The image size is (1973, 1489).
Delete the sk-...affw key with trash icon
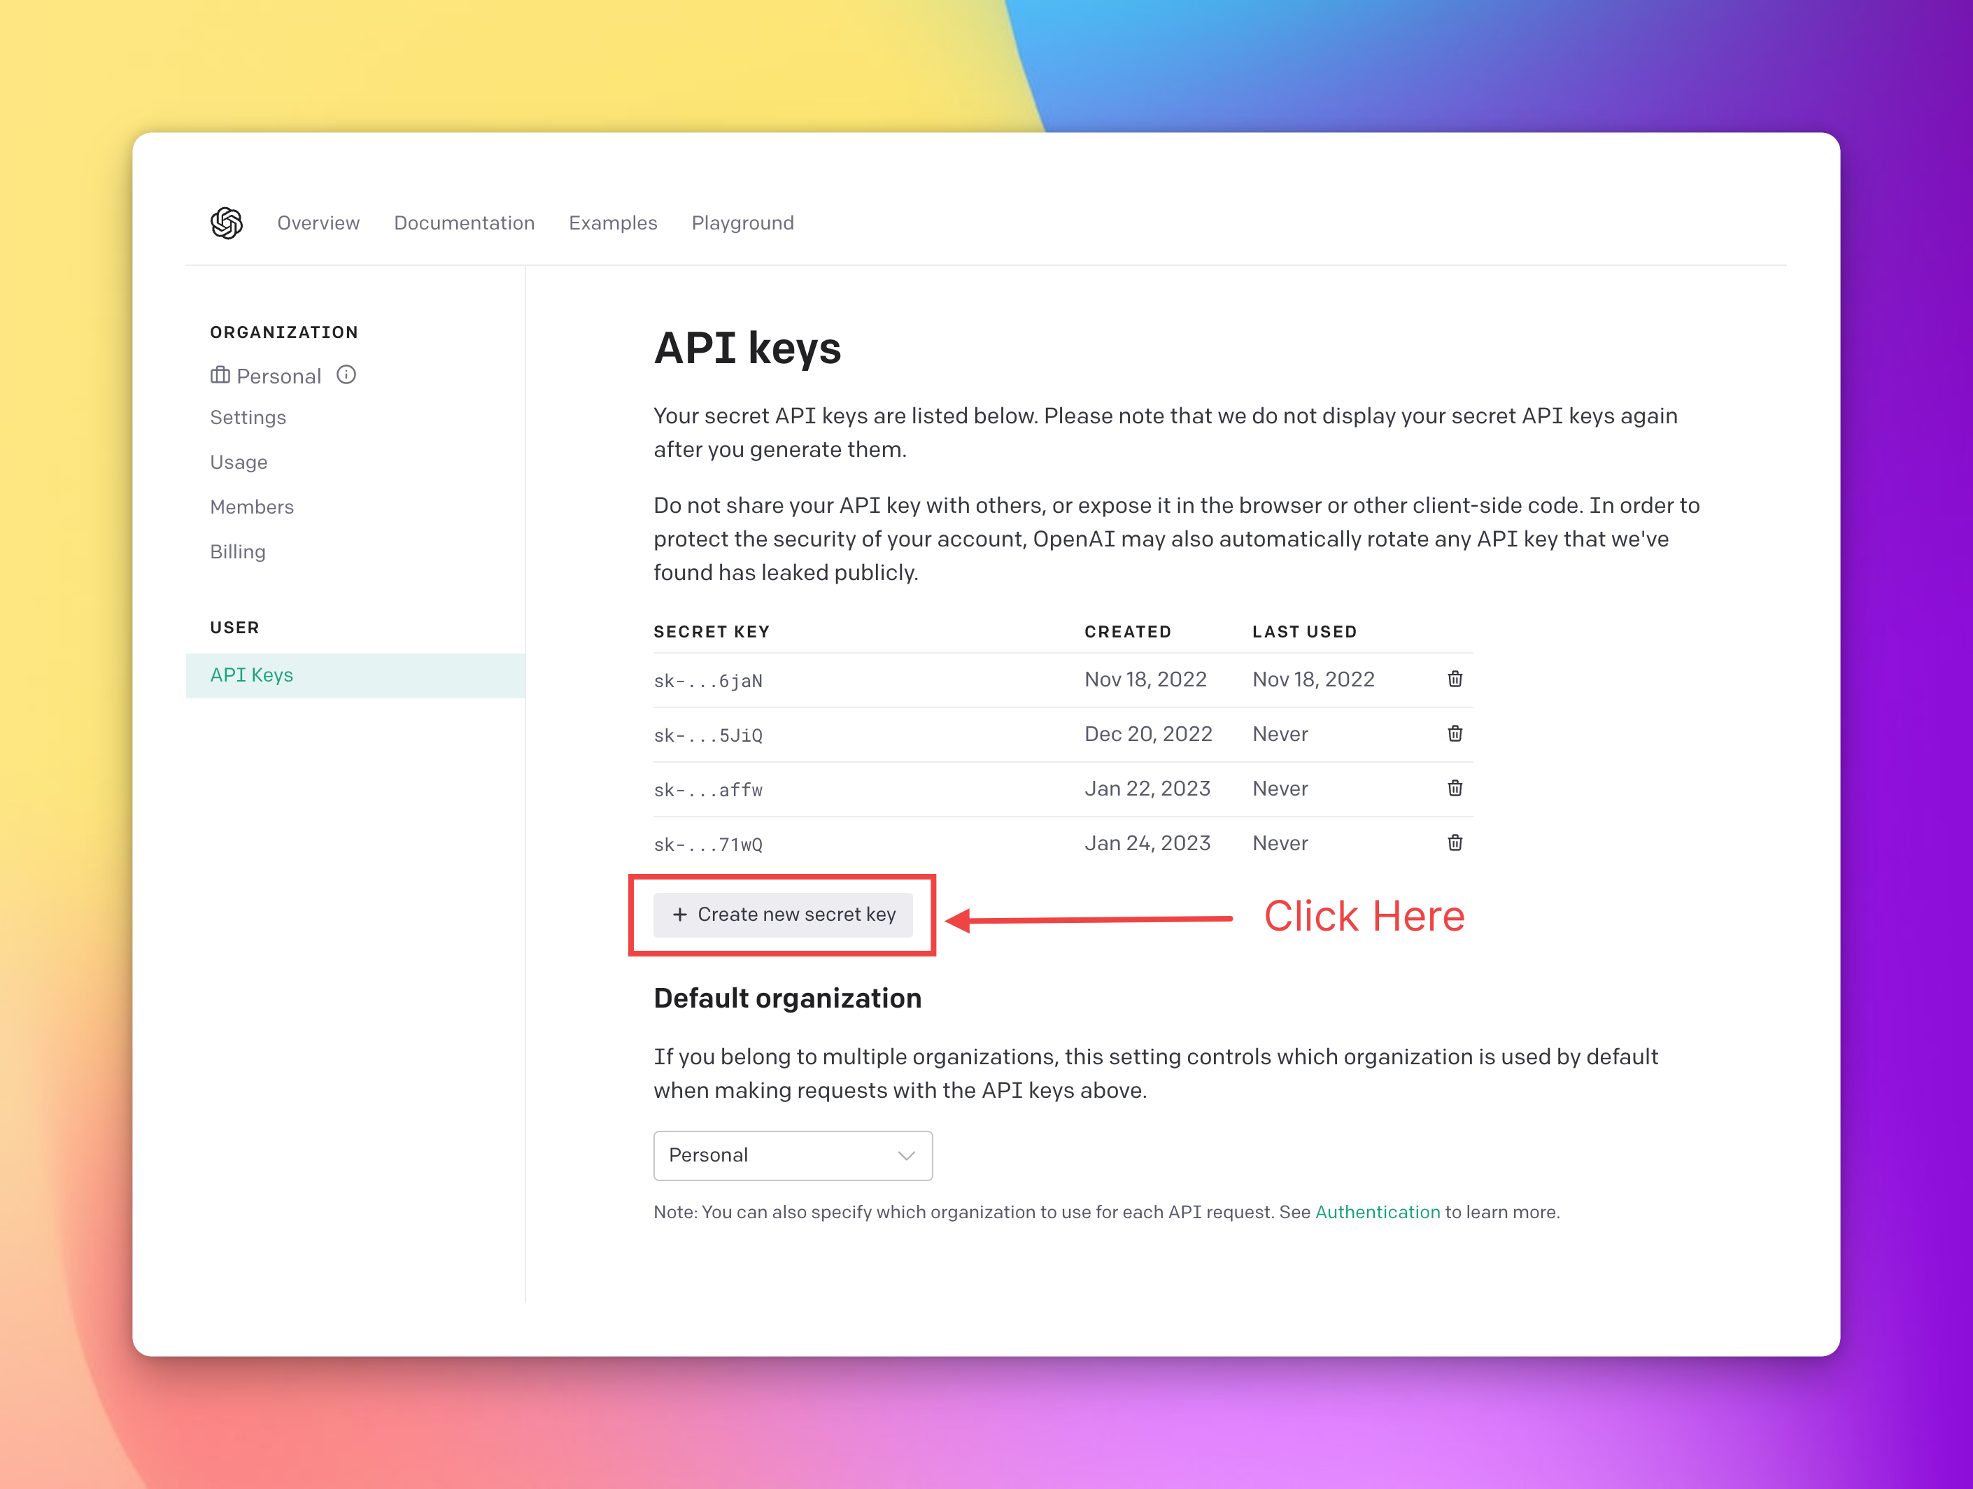tap(1455, 788)
